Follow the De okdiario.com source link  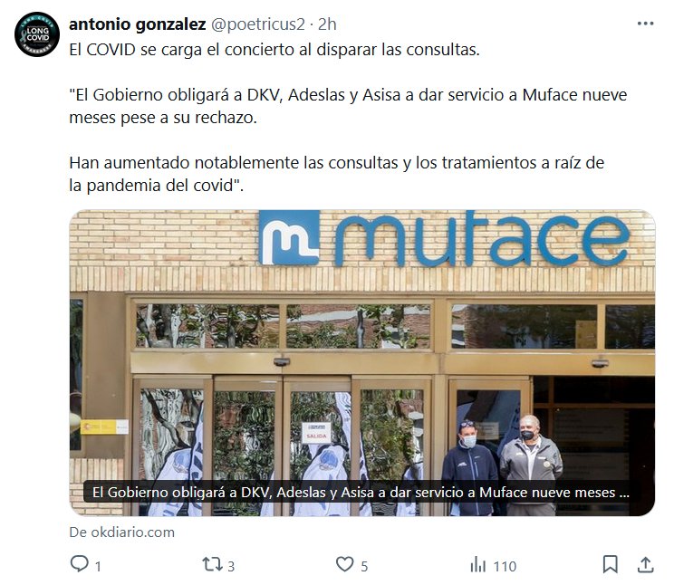click(x=122, y=532)
